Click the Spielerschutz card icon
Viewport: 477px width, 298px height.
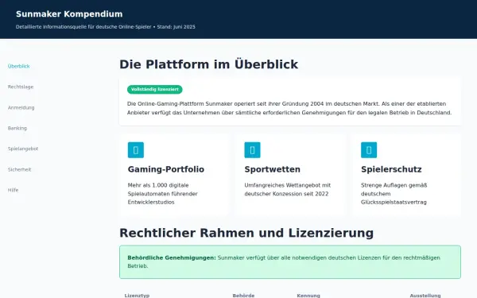(369, 150)
